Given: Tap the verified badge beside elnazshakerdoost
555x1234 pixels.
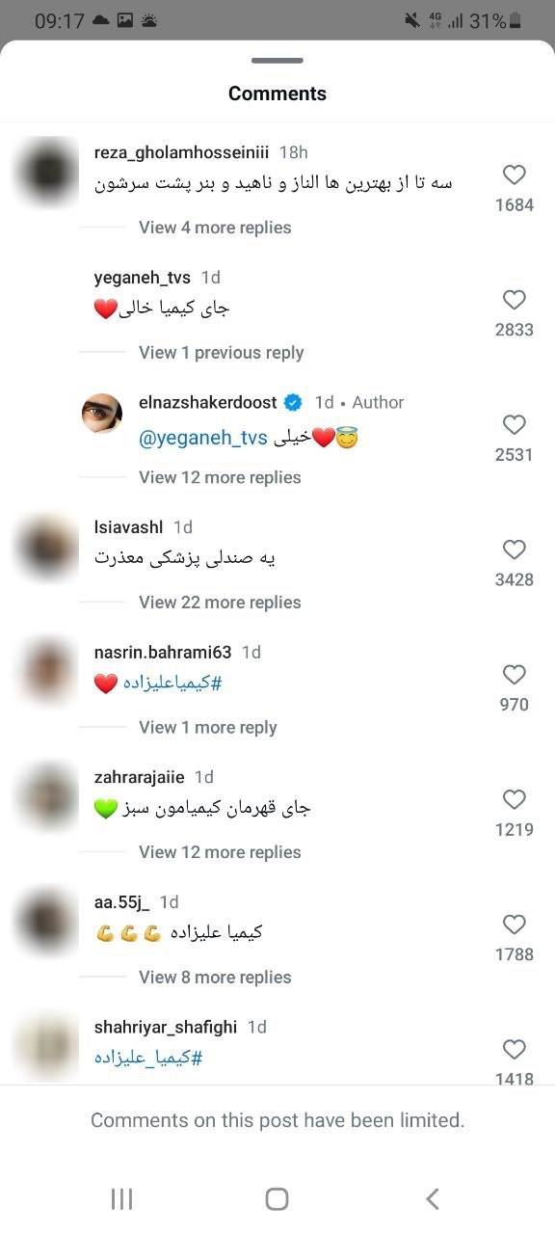Looking at the screenshot, I should 293,402.
